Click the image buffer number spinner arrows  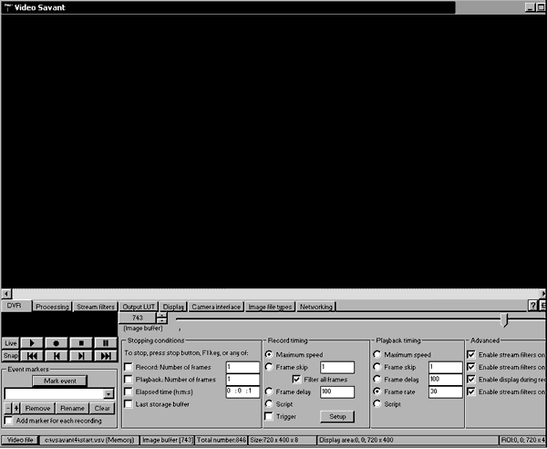coord(162,318)
